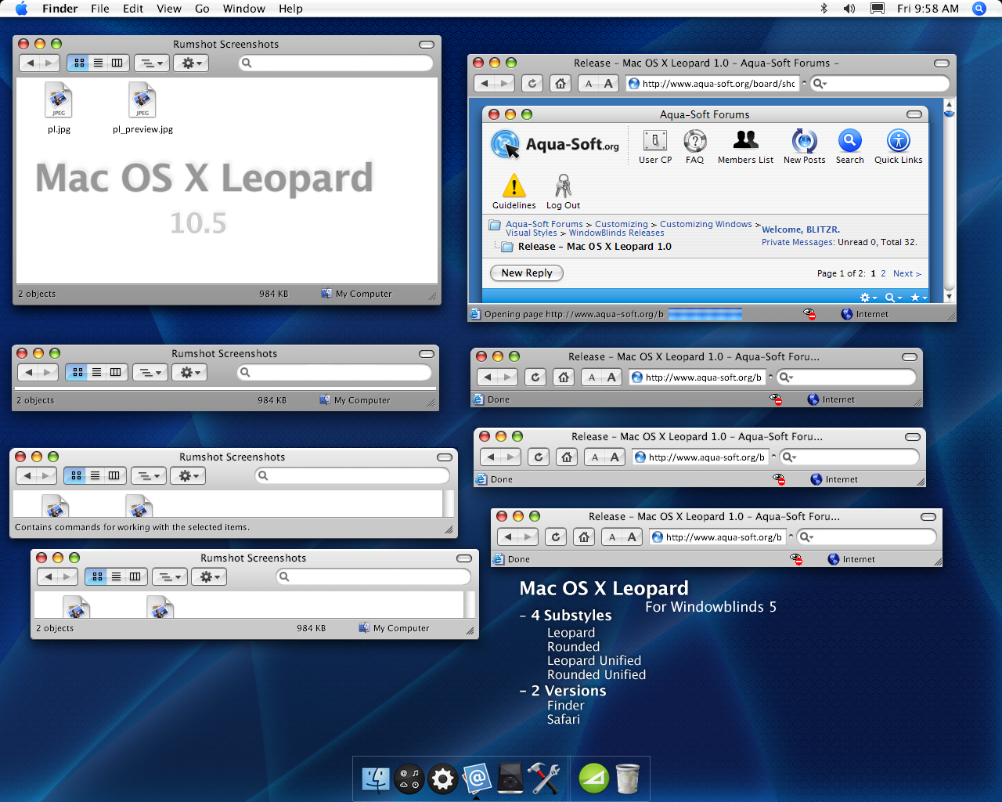1002x802 pixels.
Task: Click the Aqua-Soft.org logo
Action: pyautogui.click(x=554, y=145)
